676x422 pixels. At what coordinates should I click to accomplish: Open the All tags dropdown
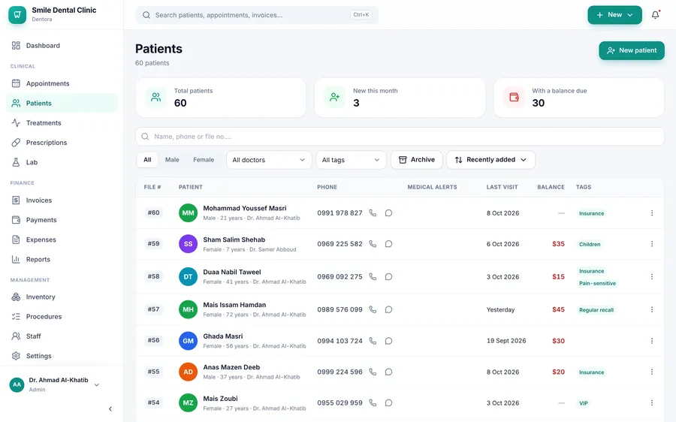(351, 160)
